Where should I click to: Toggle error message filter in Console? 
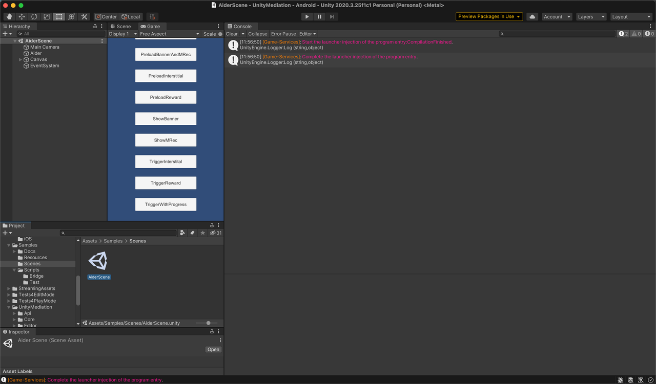[x=649, y=34]
